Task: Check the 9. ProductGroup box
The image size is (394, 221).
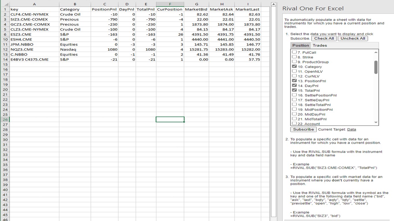Action: (x=294, y=62)
